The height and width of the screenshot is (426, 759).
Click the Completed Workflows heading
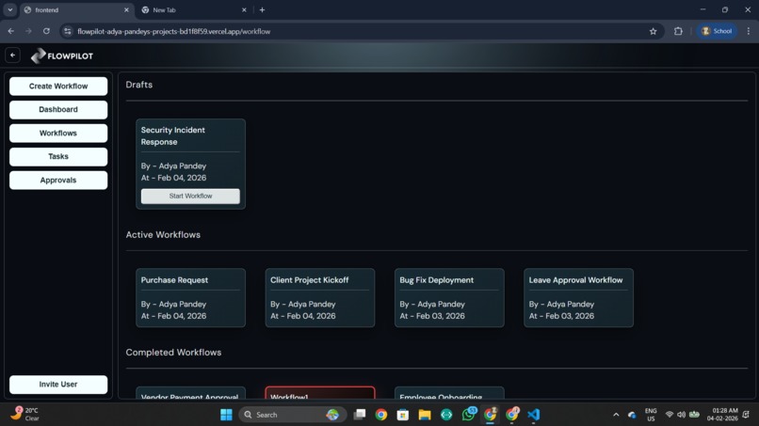[173, 353]
